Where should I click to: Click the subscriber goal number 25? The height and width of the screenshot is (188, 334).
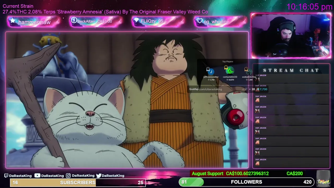pos(140,183)
